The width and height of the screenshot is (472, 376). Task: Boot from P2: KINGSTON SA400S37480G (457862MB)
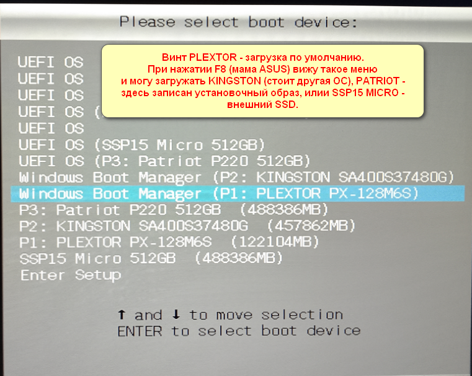coord(187,226)
